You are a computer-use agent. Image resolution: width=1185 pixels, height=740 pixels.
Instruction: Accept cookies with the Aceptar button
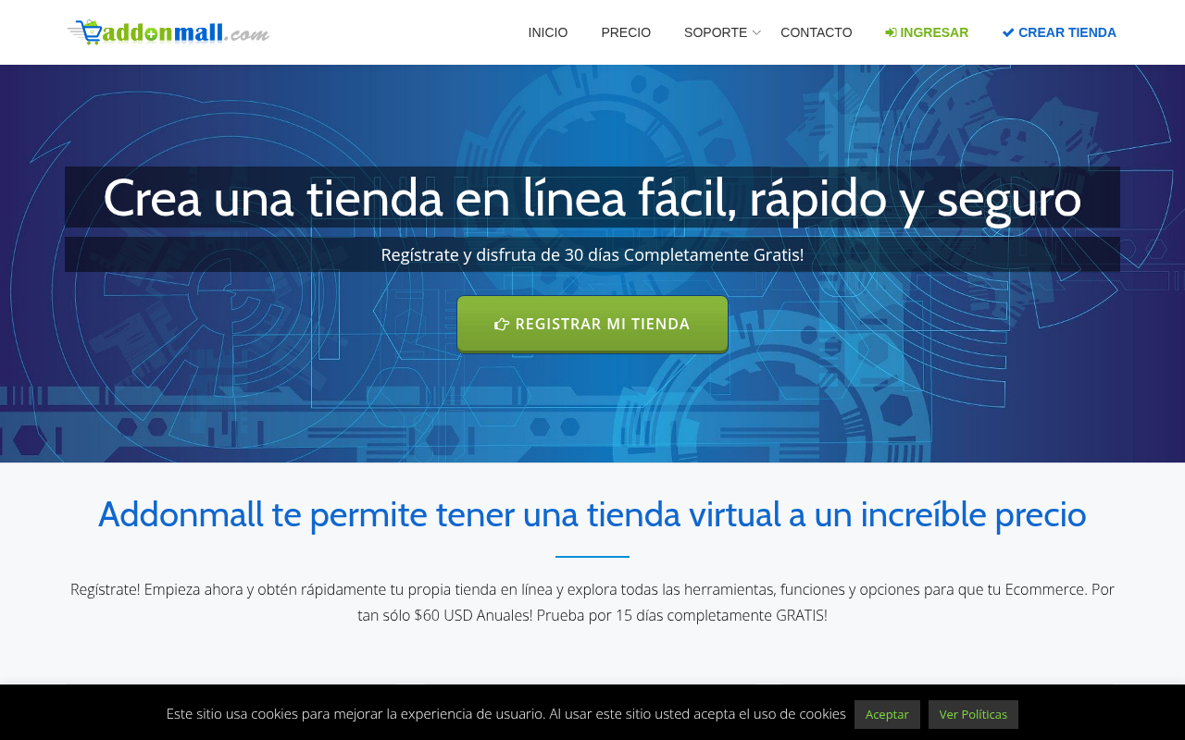pyautogui.click(x=887, y=714)
